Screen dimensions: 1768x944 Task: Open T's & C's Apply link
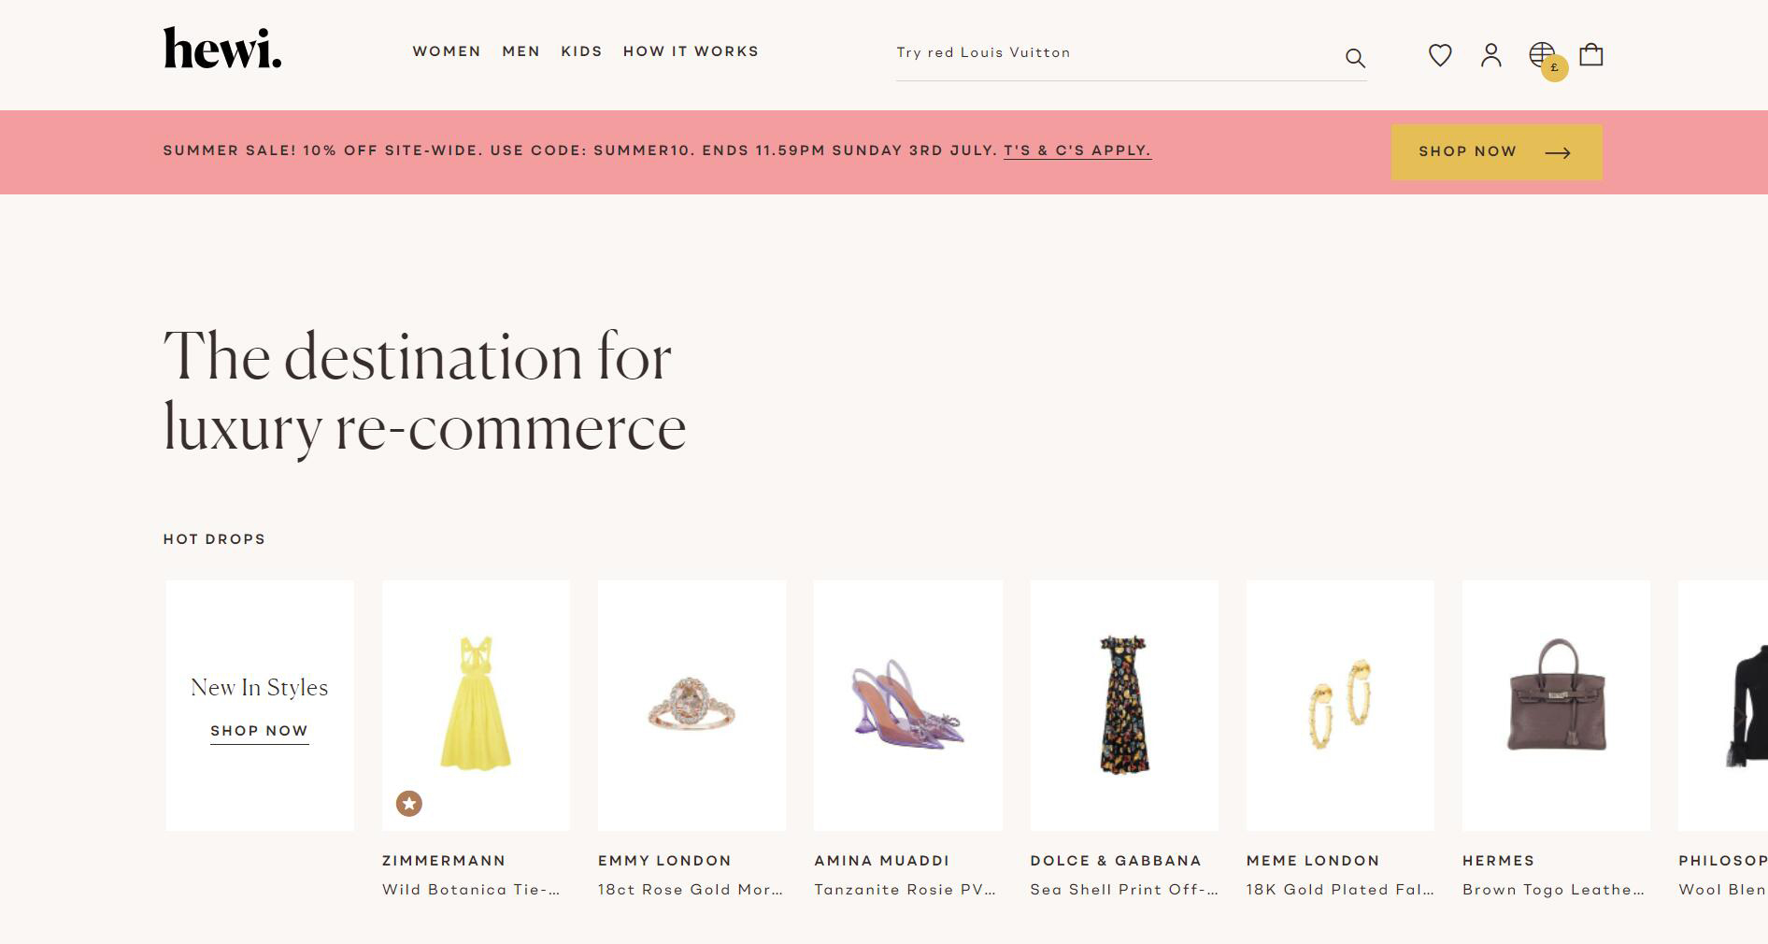coord(1077,150)
